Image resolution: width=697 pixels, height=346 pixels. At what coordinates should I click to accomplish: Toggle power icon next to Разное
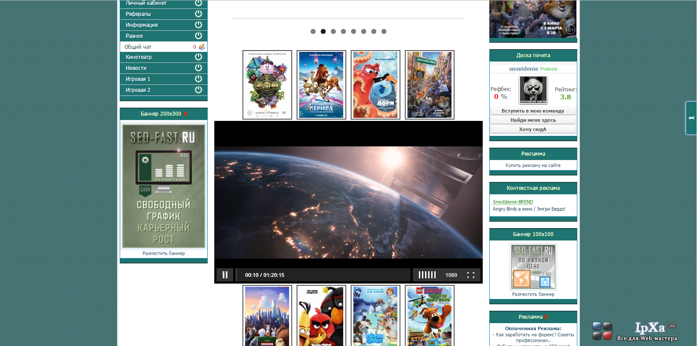click(x=198, y=36)
